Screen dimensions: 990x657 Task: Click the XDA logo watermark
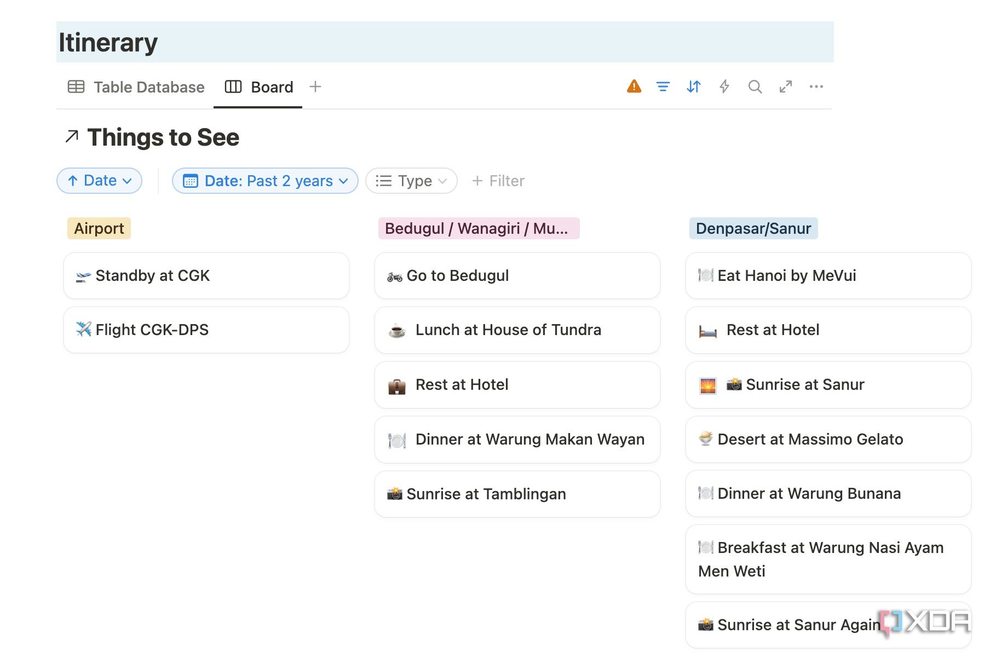[x=925, y=623]
